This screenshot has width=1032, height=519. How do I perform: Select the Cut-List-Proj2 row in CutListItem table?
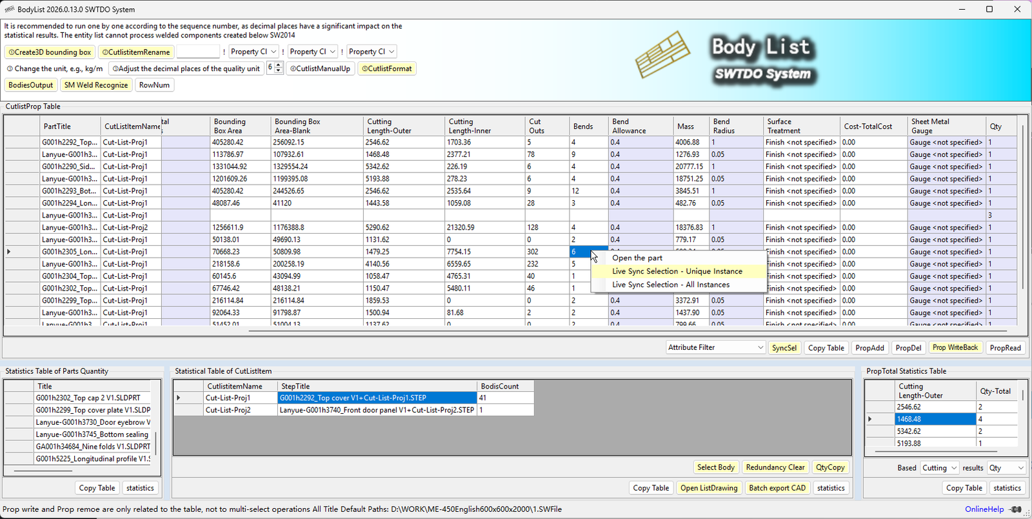pos(228,410)
